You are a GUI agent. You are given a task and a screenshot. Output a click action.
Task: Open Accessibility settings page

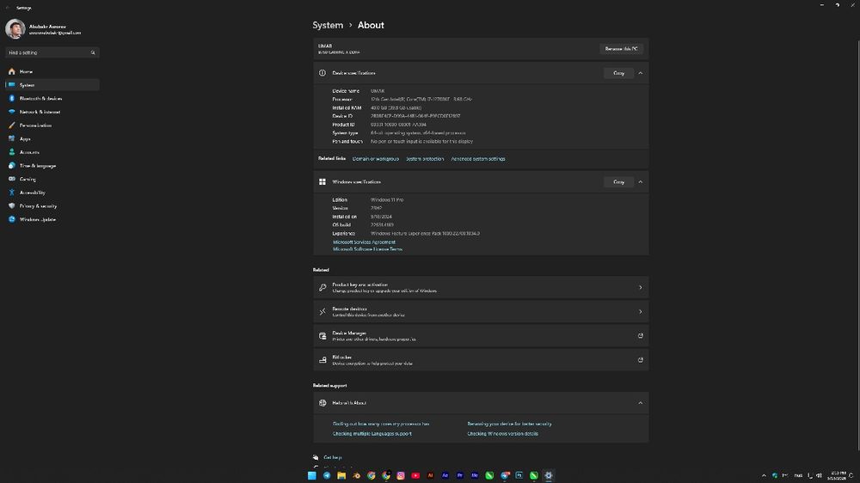pyautogui.click(x=33, y=193)
